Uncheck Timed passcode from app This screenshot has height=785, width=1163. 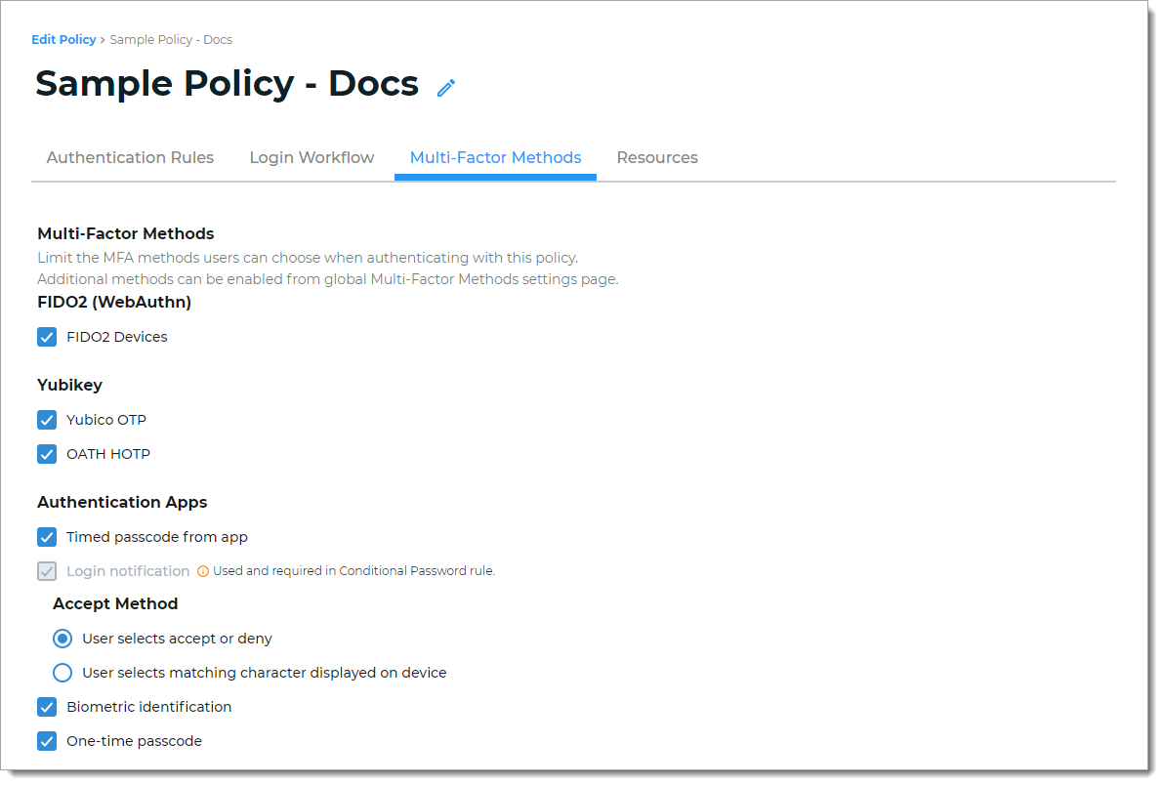click(46, 536)
